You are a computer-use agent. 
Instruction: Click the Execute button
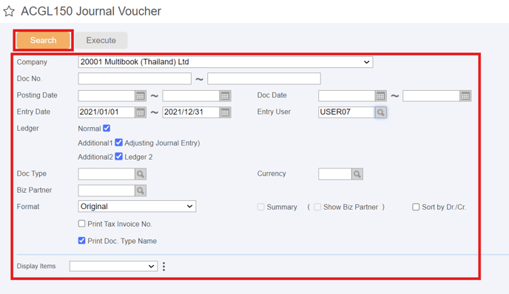click(101, 40)
